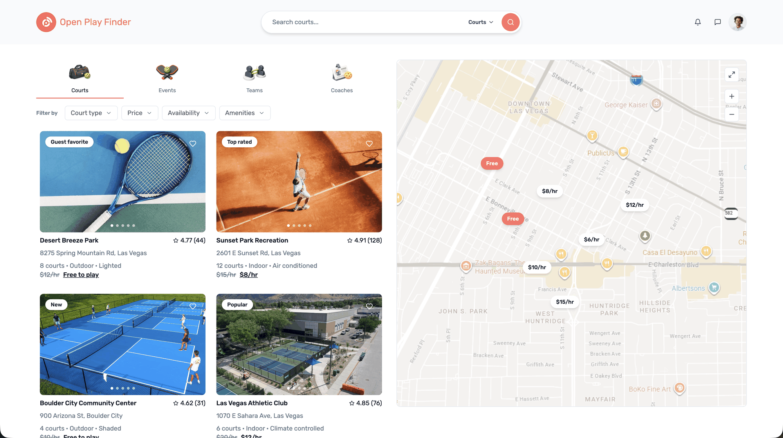Open the Desert Breeze Park listing title
The image size is (783, 438).
(x=69, y=240)
